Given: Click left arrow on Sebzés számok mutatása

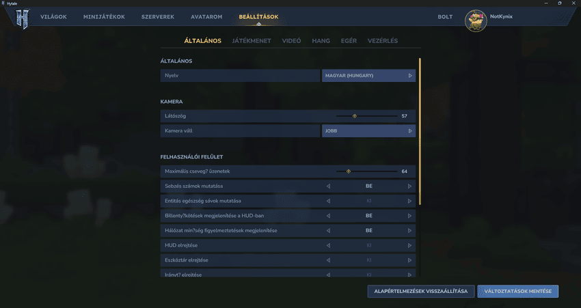Looking at the screenshot, I should (328, 186).
